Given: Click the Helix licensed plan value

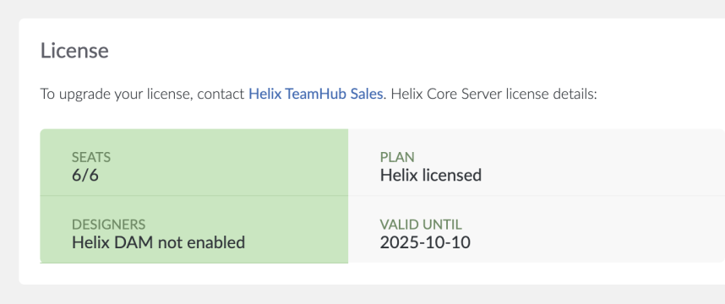Looking at the screenshot, I should (431, 175).
